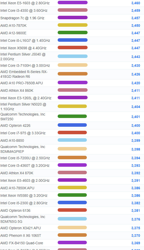The width and height of the screenshot is (144, 250).
Task: Click the 3,376 score for SDM765G 5G
Action: click(x=136, y=219)
